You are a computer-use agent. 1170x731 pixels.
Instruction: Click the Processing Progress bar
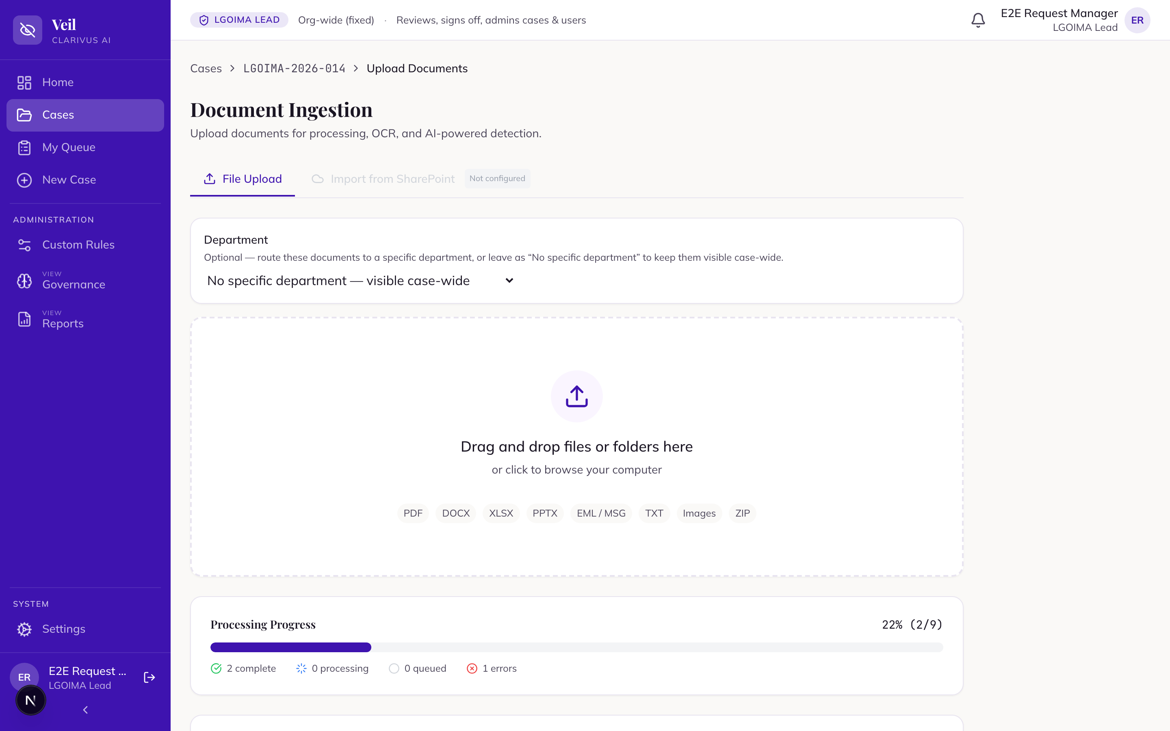pyautogui.click(x=576, y=647)
